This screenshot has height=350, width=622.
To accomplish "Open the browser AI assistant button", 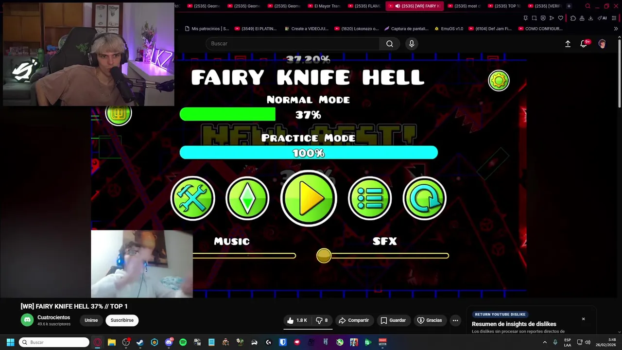I will click(x=602, y=18).
